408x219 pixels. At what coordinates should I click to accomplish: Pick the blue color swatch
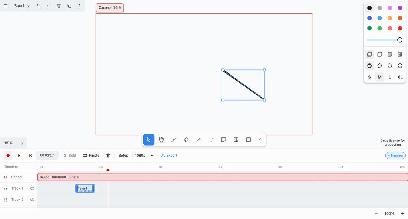[x=369, y=18]
